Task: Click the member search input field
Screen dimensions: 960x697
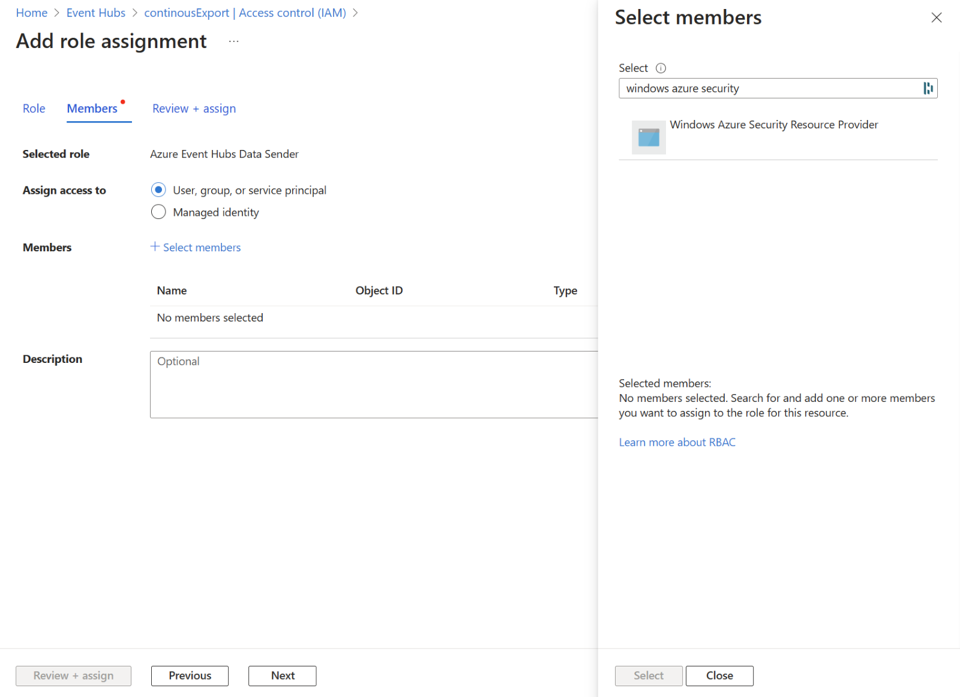Action: (x=768, y=89)
